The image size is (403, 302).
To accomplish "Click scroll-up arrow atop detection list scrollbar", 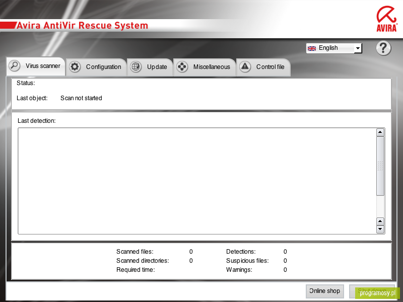I will click(380, 132).
